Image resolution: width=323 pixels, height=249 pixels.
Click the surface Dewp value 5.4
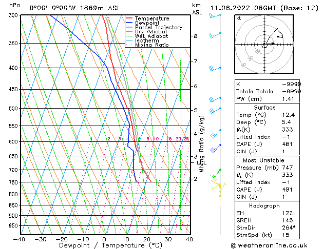tap(287, 122)
